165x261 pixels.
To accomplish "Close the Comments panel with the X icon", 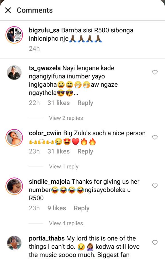I will 8,10.
